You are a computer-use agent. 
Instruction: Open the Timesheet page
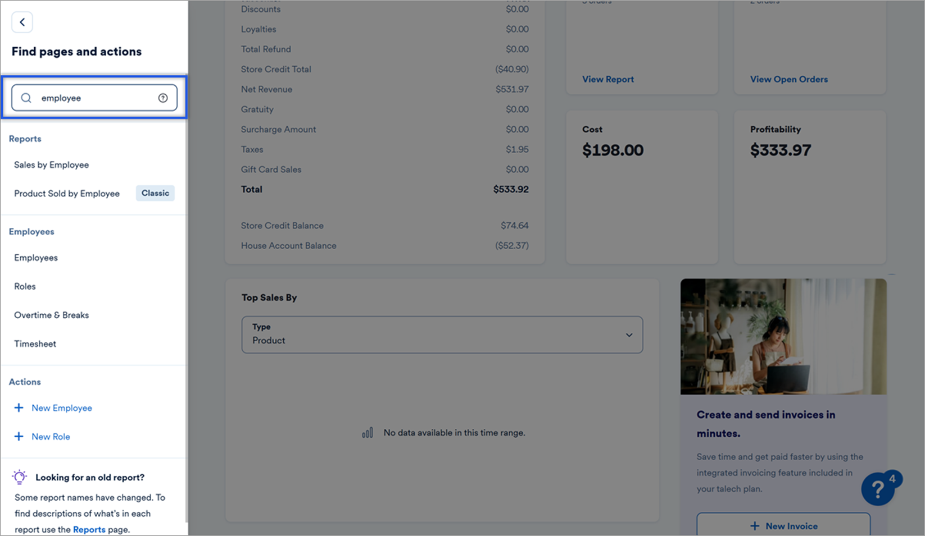coord(35,344)
